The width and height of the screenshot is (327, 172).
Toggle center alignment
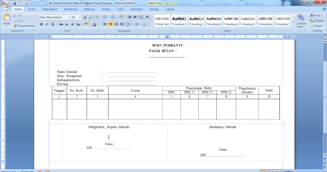coord(111,24)
